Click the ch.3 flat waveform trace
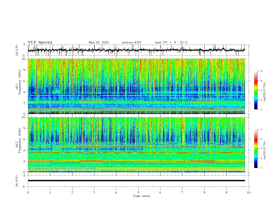This screenshot has width=280, height=216. [x=136, y=181]
